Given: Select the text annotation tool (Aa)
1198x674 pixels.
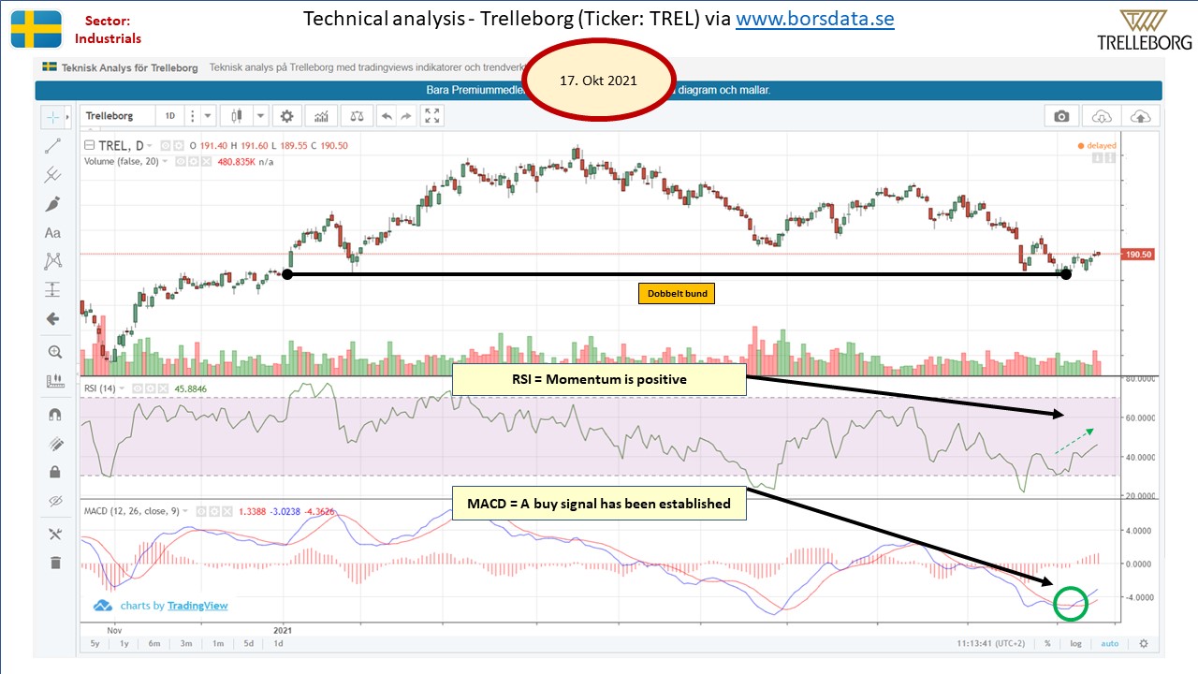Looking at the screenshot, I should tap(53, 232).
